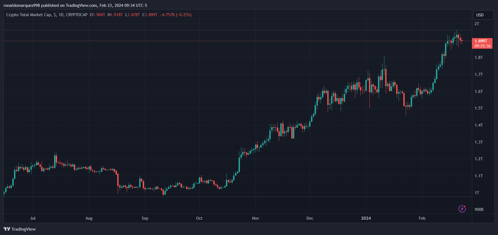The width and height of the screenshot is (498, 235).
Task: Click the countdown timer 09:25:36
Action: [x=483, y=46]
